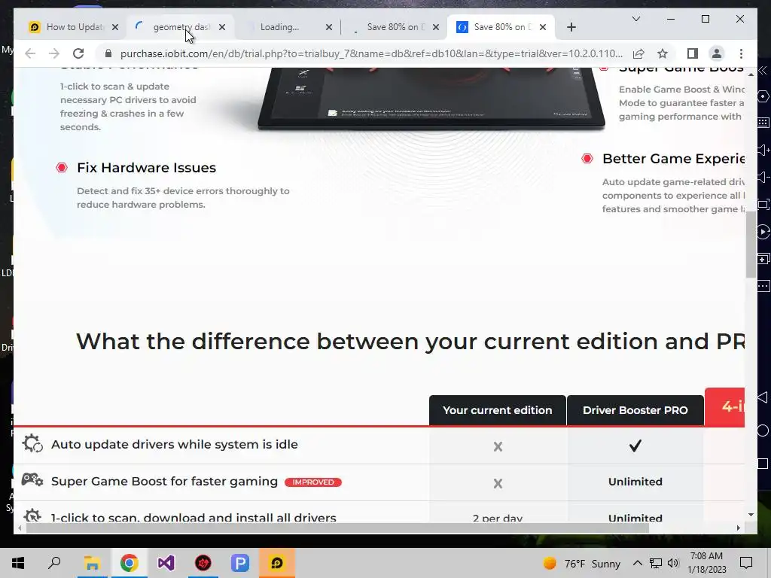Viewport: 771px width, 578px height.
Task: Open the speaker volume tray icon
Action: pos(673,564)
